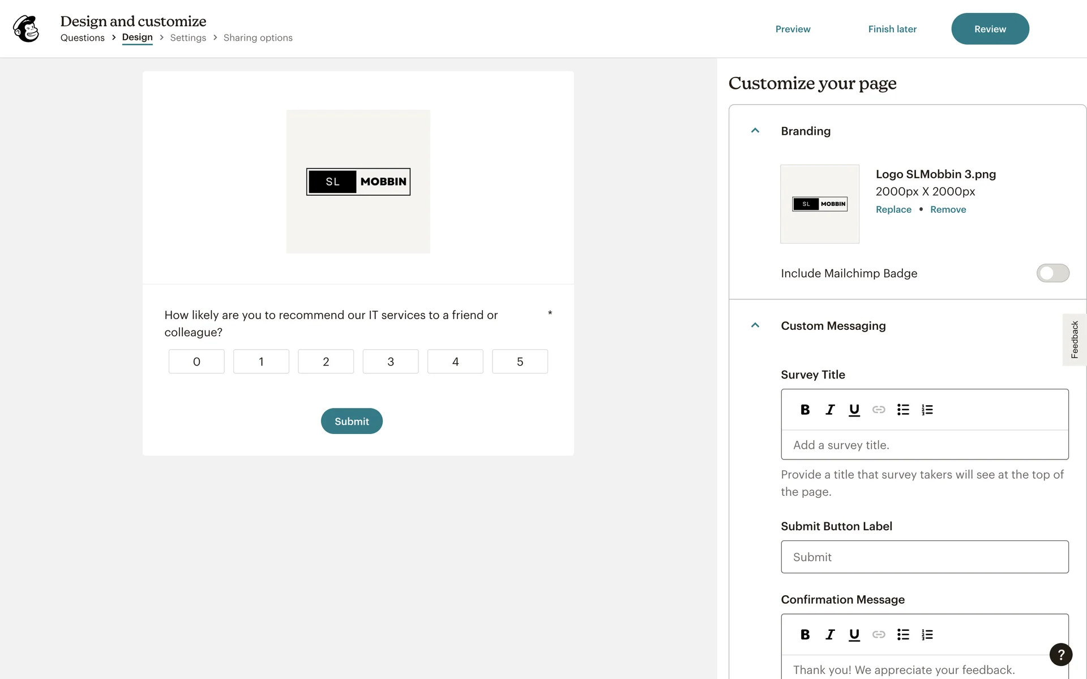The width and height of the screenshot is (1087, 679).
Task: Click the Submit Button Label input field
Action: (x=925, y=557)
